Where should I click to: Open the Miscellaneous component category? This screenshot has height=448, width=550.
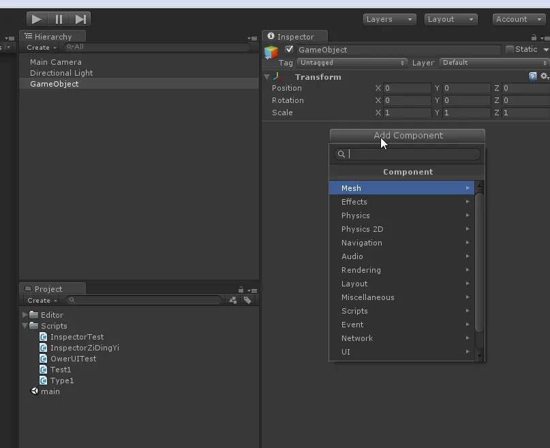pyautogui.click(x=401, y=297)
